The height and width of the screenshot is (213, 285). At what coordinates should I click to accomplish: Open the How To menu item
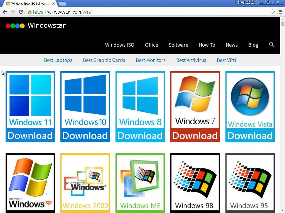coord(207,45)
